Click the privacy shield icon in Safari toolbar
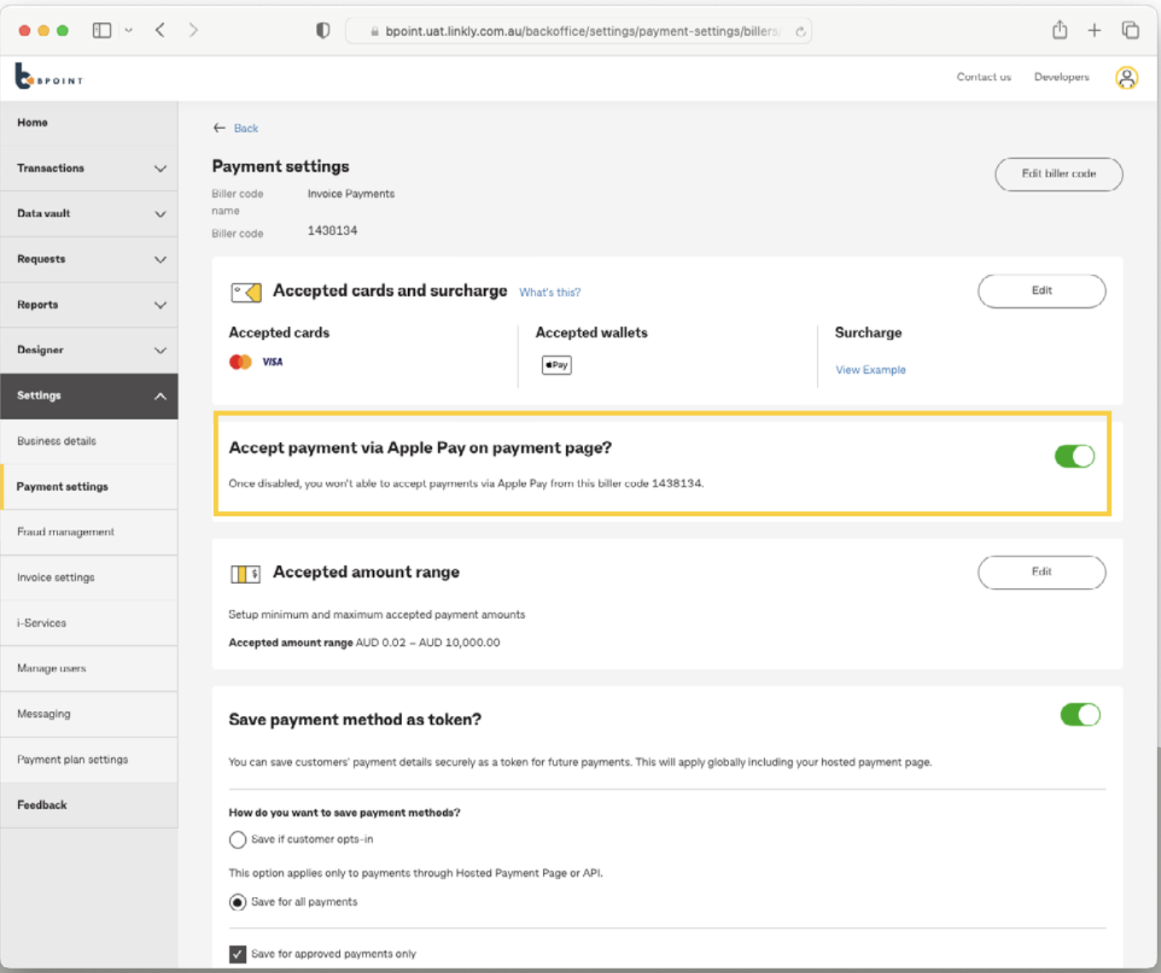The image size is (1161, 973). pos(322,29)
